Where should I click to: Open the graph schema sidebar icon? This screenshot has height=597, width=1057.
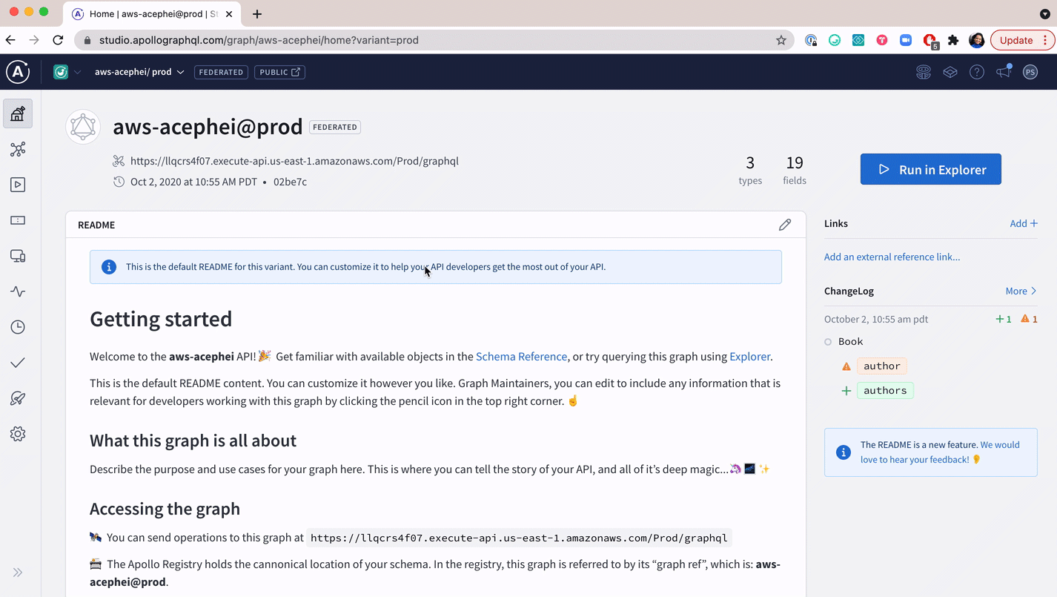point(18,149)
